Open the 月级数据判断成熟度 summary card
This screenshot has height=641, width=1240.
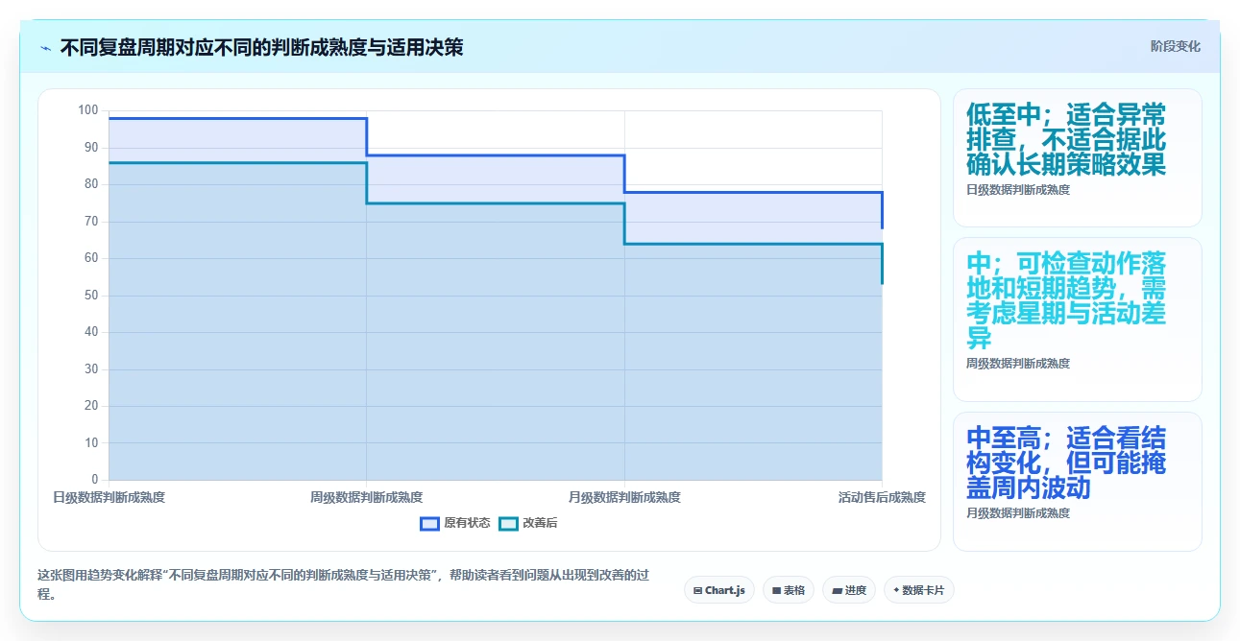point(1077,482)
